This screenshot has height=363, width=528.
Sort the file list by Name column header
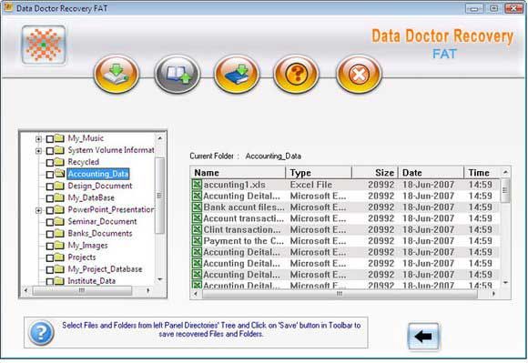pyautogui.click(x=239, y=173)
